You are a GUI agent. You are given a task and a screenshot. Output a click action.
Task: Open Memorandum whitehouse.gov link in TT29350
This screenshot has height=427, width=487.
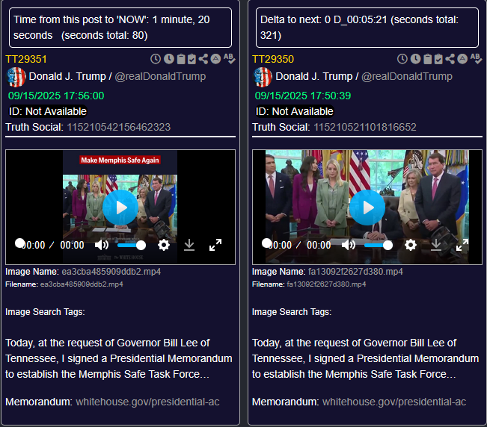394,402
